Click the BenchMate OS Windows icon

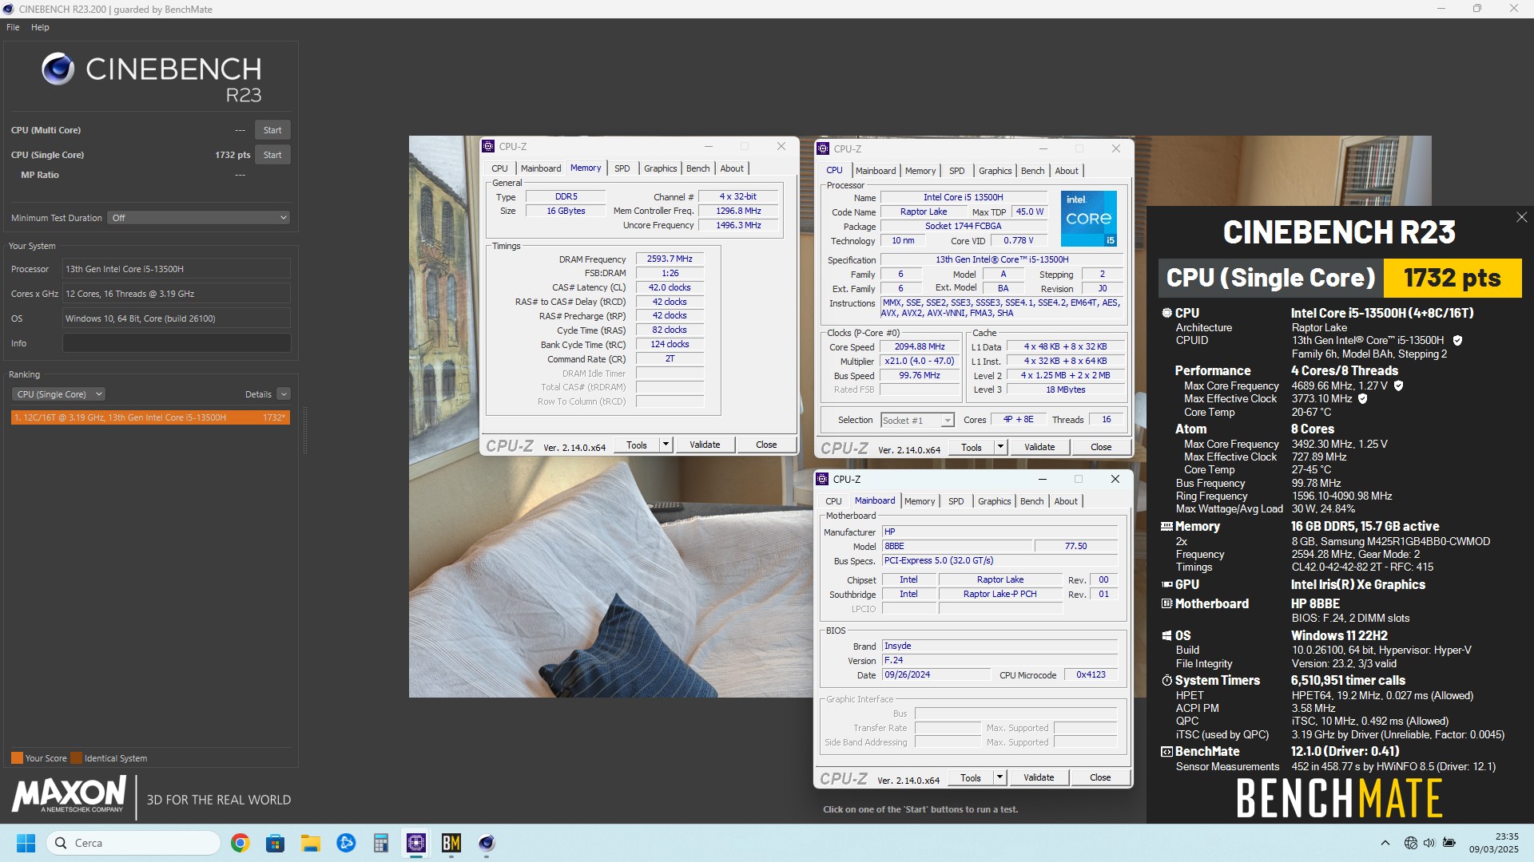point(1166,636)
